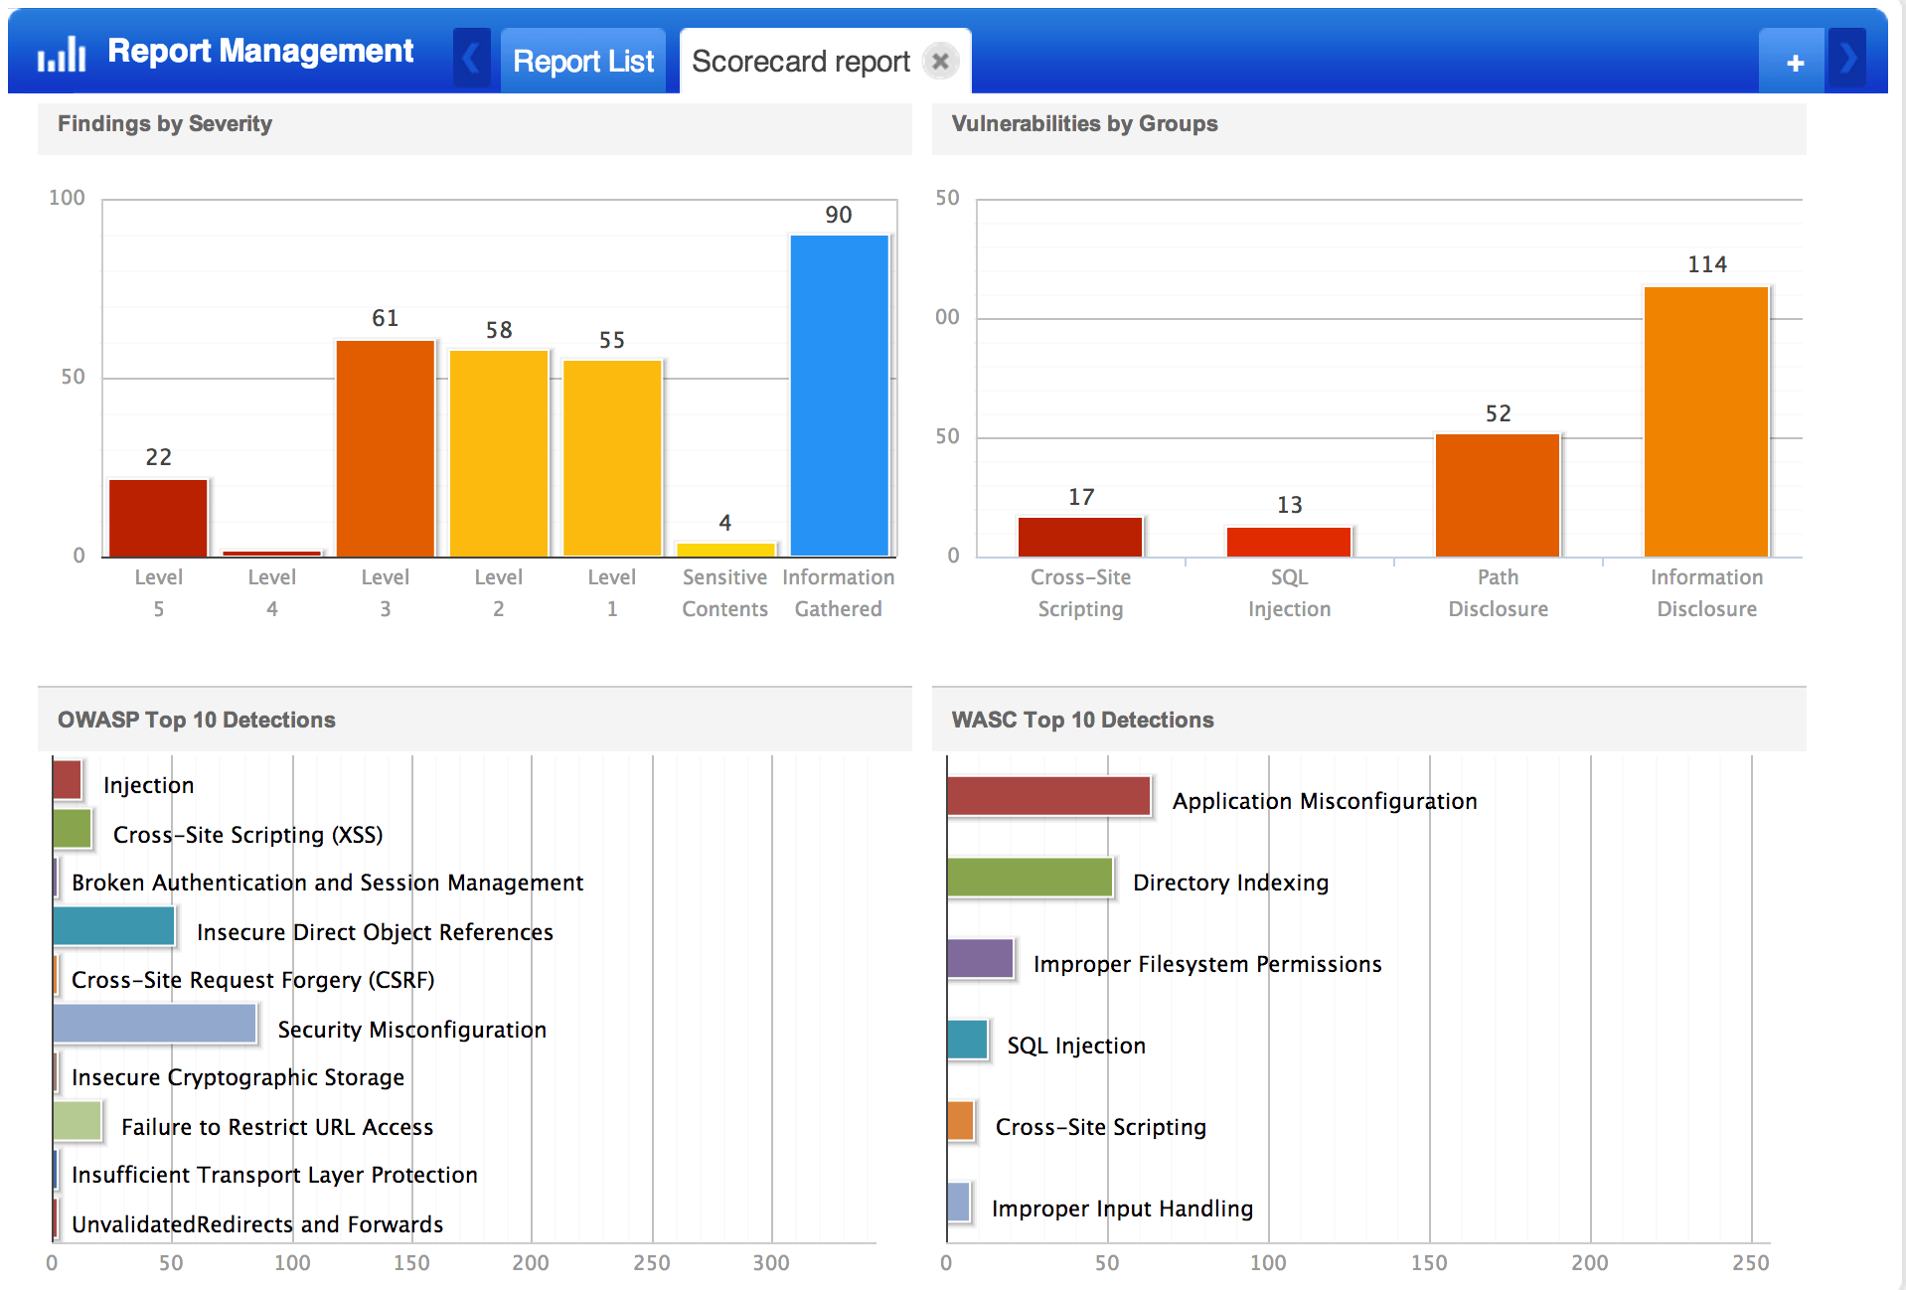Image resolution: width=1906 pixels, height=1290 pixels.
Task: Click the Failure to Restrict URL Access label
Action: point(277,1127)
